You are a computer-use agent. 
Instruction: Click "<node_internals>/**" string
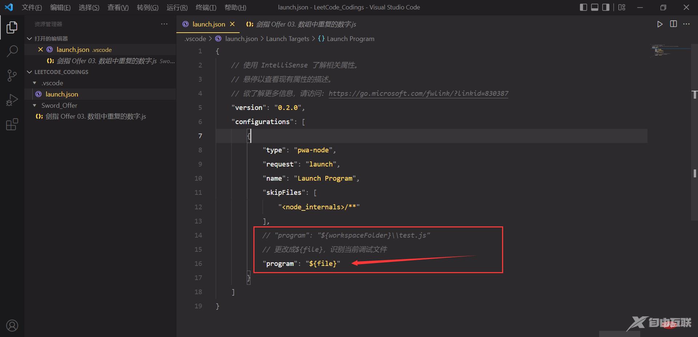[x=319, y=207]
